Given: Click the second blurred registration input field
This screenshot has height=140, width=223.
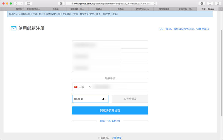Looking at the screenshot, I should [x=110, y=56].
